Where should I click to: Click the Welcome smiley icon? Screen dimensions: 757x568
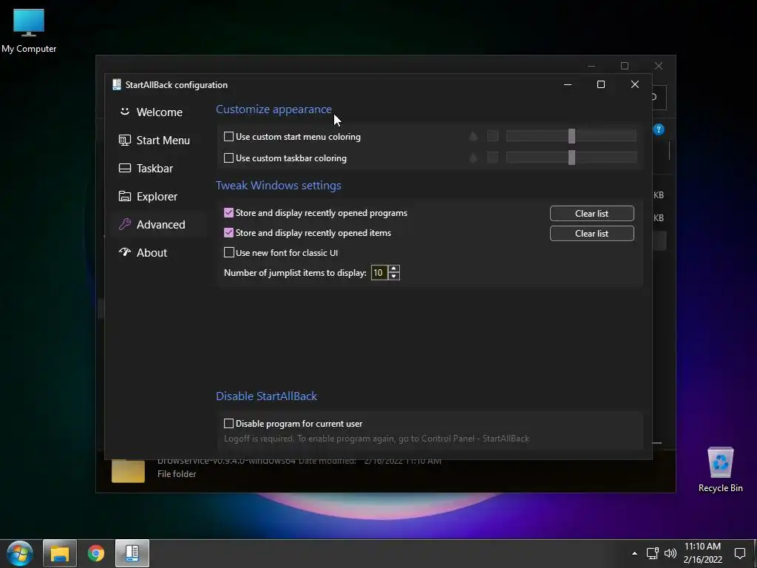(124, 112)
